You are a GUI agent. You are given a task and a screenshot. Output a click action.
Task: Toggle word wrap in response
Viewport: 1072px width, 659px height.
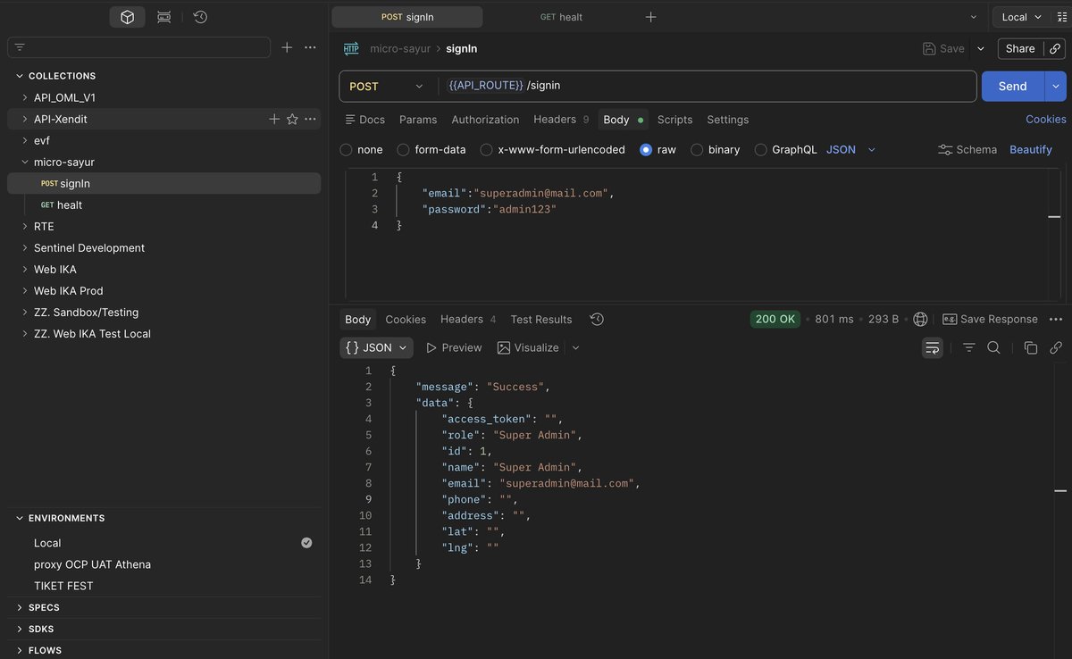933,347
